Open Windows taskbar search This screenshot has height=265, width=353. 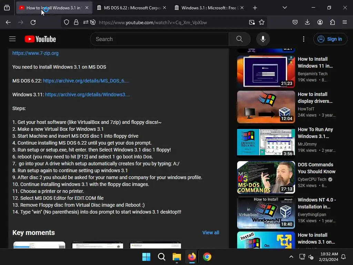point(161,257)
